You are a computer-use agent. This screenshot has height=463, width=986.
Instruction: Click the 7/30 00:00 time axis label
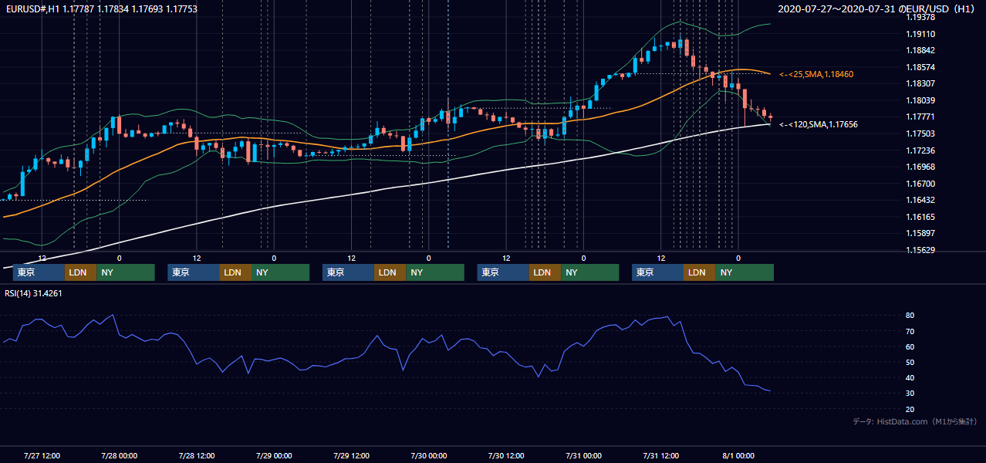tap(429, 455)
